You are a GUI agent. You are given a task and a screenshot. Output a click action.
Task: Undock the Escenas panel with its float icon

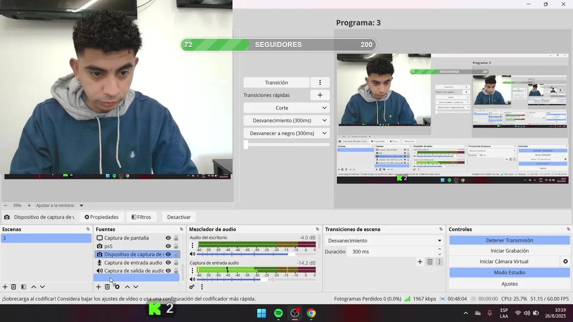pos(88,229)
